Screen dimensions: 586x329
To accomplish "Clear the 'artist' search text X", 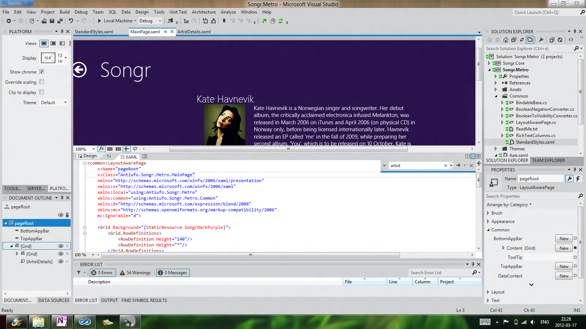I will [x=446, y=166].
